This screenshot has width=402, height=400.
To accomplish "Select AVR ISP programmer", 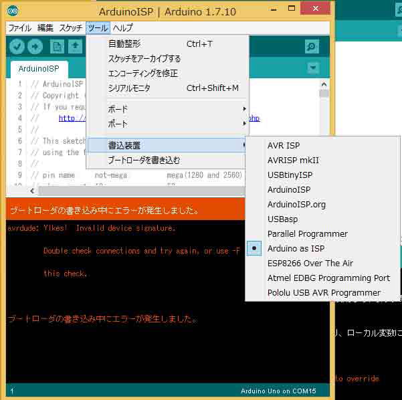I will (x=322, y=146).
